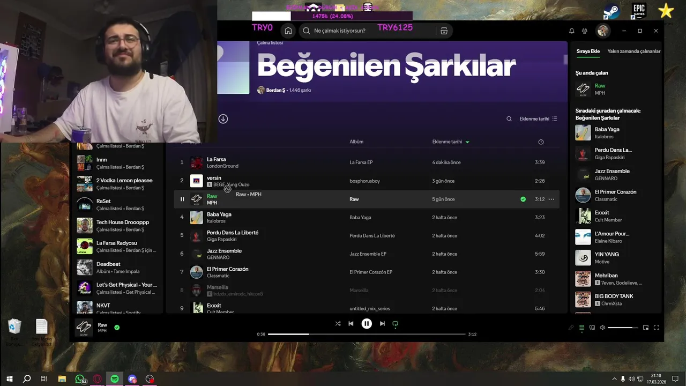Open the Innn playlist in library

pyautogui.click(x=117, y=163)
